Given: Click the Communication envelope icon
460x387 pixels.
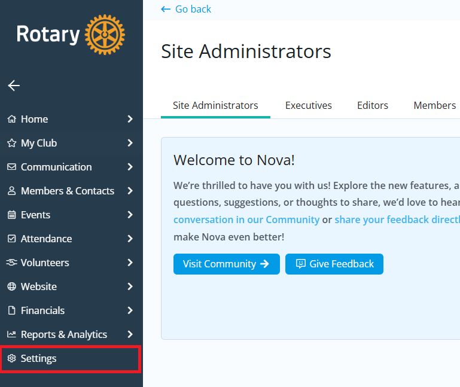Looking at the screenshot, I should coord(12,167).
